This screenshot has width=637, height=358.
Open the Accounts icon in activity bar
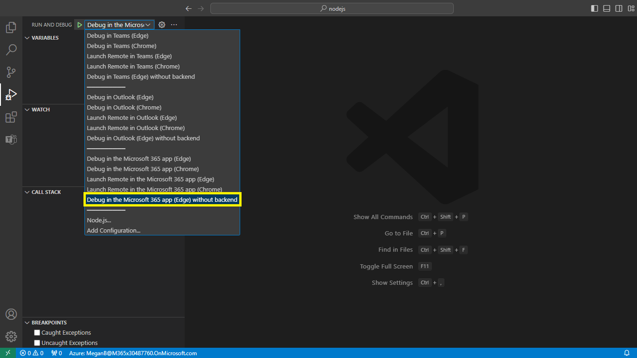pos(11,314)
